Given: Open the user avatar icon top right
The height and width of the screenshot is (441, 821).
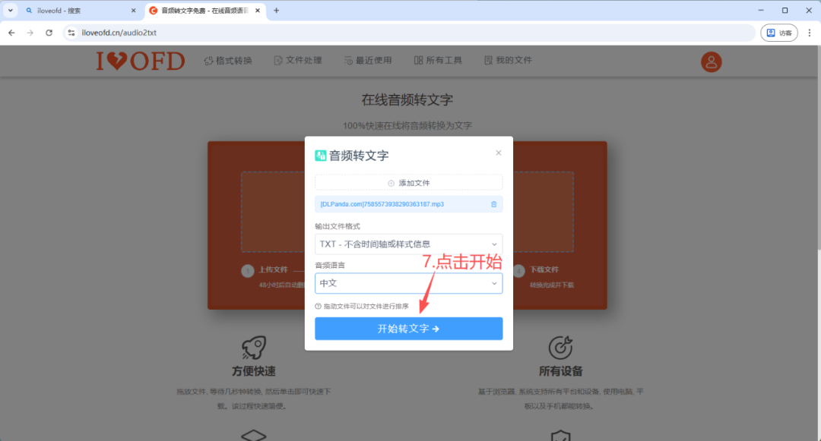Looking at the screenshot, I should coord(711,62).
